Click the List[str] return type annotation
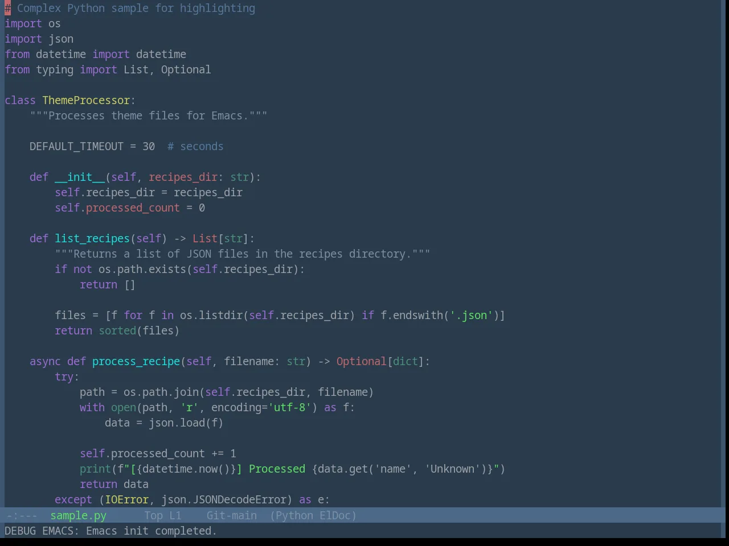Screen dimensions: 729x546 220,238
